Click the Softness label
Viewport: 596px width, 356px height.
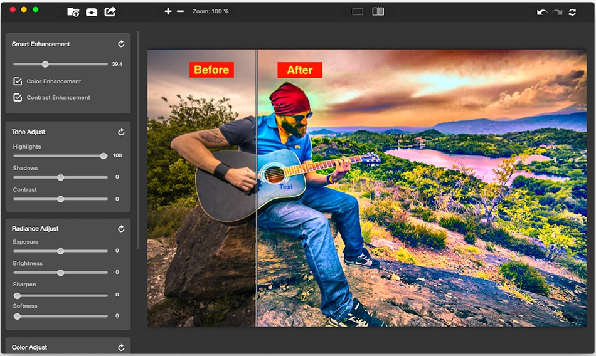point(25,306)
